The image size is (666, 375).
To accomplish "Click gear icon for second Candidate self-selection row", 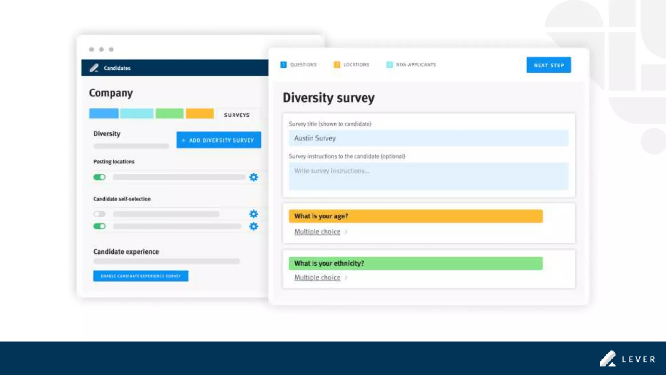I will (253, 226).
